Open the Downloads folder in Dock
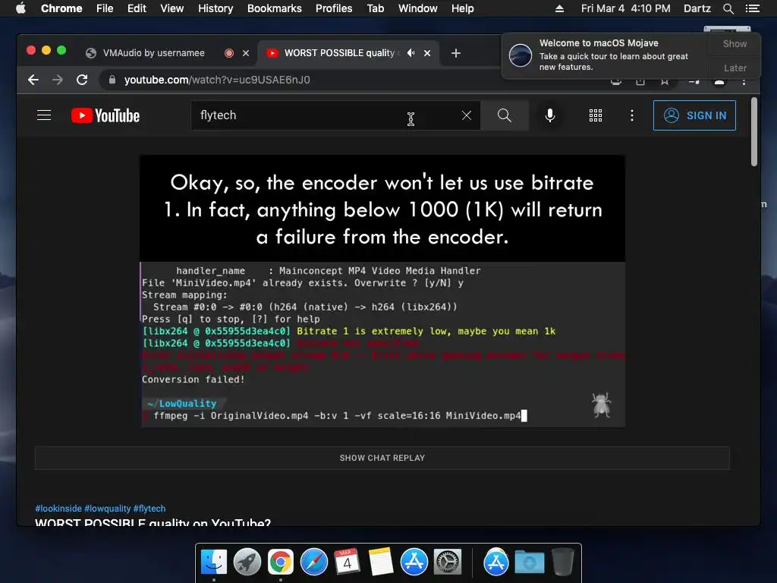777x583 pixels. 529,563
